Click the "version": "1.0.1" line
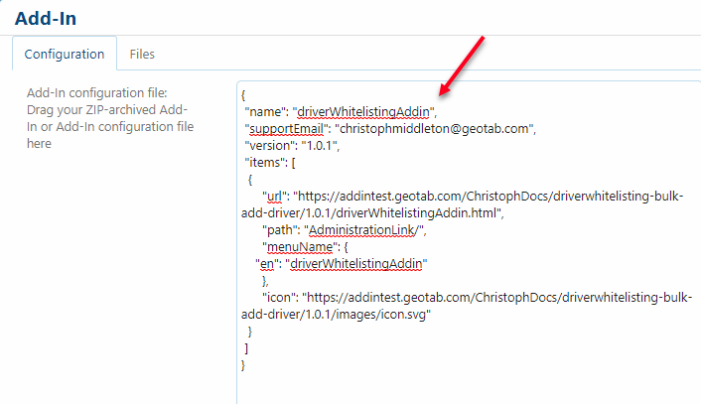This screenshot has width=701, height=404. (292, 146)
